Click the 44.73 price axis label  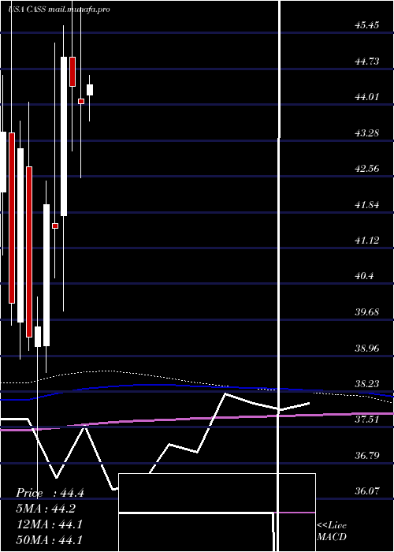tap(367, 62)
